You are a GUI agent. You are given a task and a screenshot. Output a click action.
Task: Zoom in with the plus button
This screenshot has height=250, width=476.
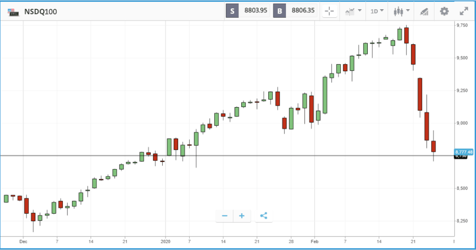242,216
